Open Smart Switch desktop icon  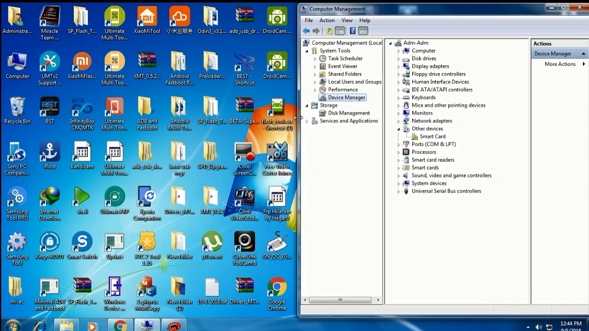pyautogui.click(x=82, y=245)
